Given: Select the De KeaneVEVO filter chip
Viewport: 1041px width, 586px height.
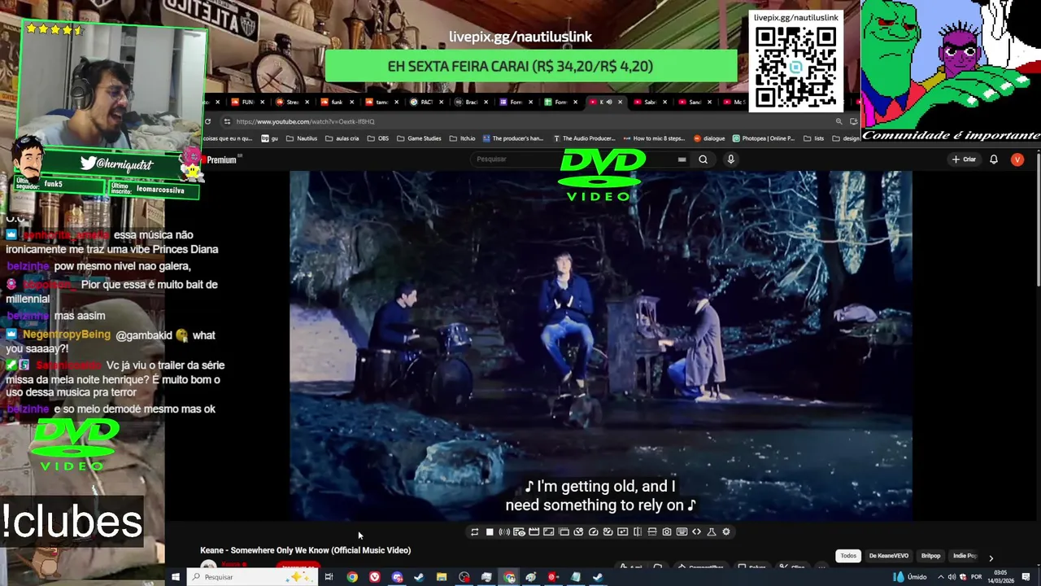Looking at the screenshot, I should tap(889, 556).
